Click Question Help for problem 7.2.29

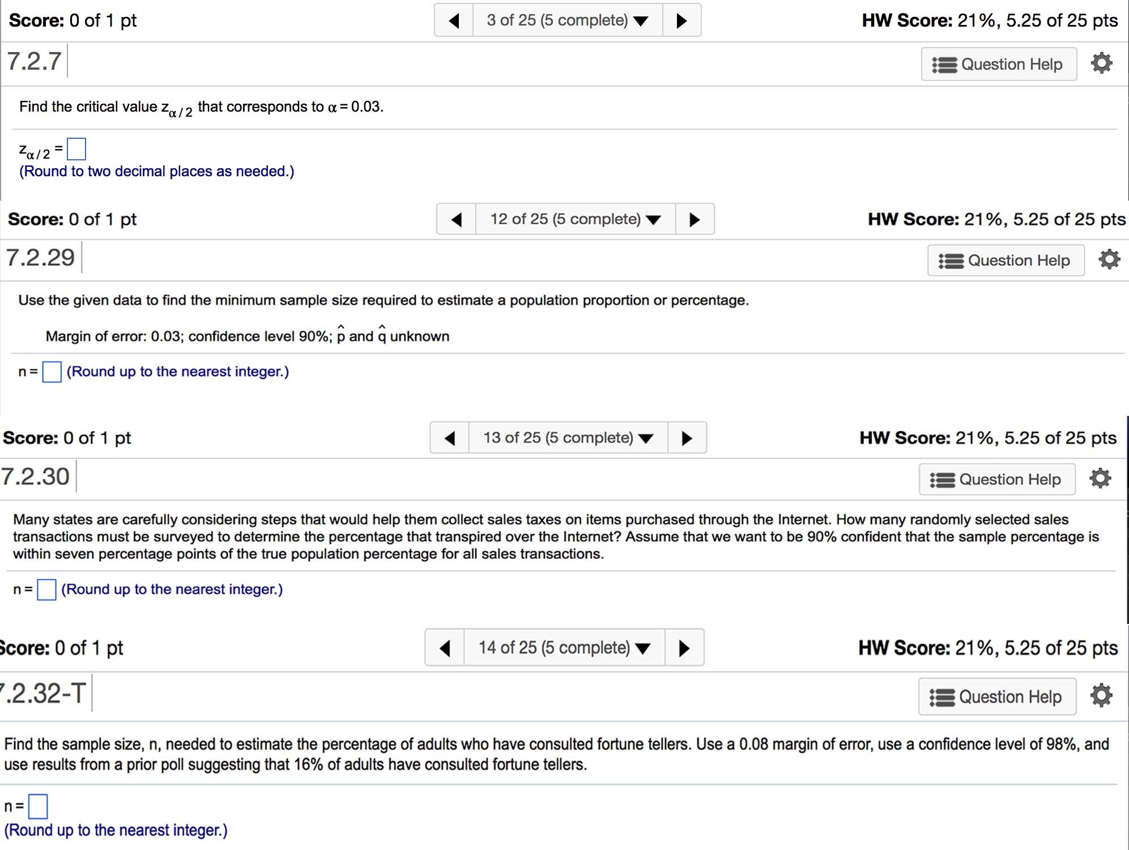click(x=1006, y=261)
